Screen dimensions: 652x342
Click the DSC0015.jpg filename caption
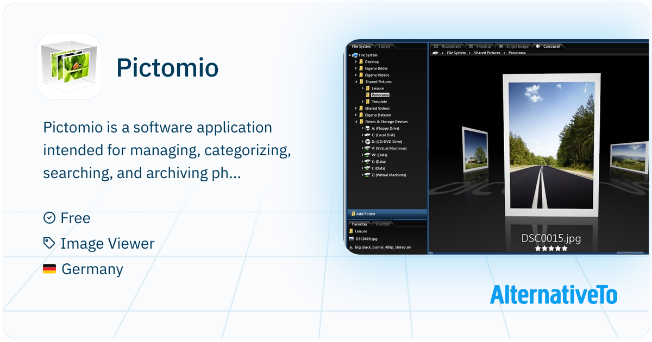(x=551, y=238)
